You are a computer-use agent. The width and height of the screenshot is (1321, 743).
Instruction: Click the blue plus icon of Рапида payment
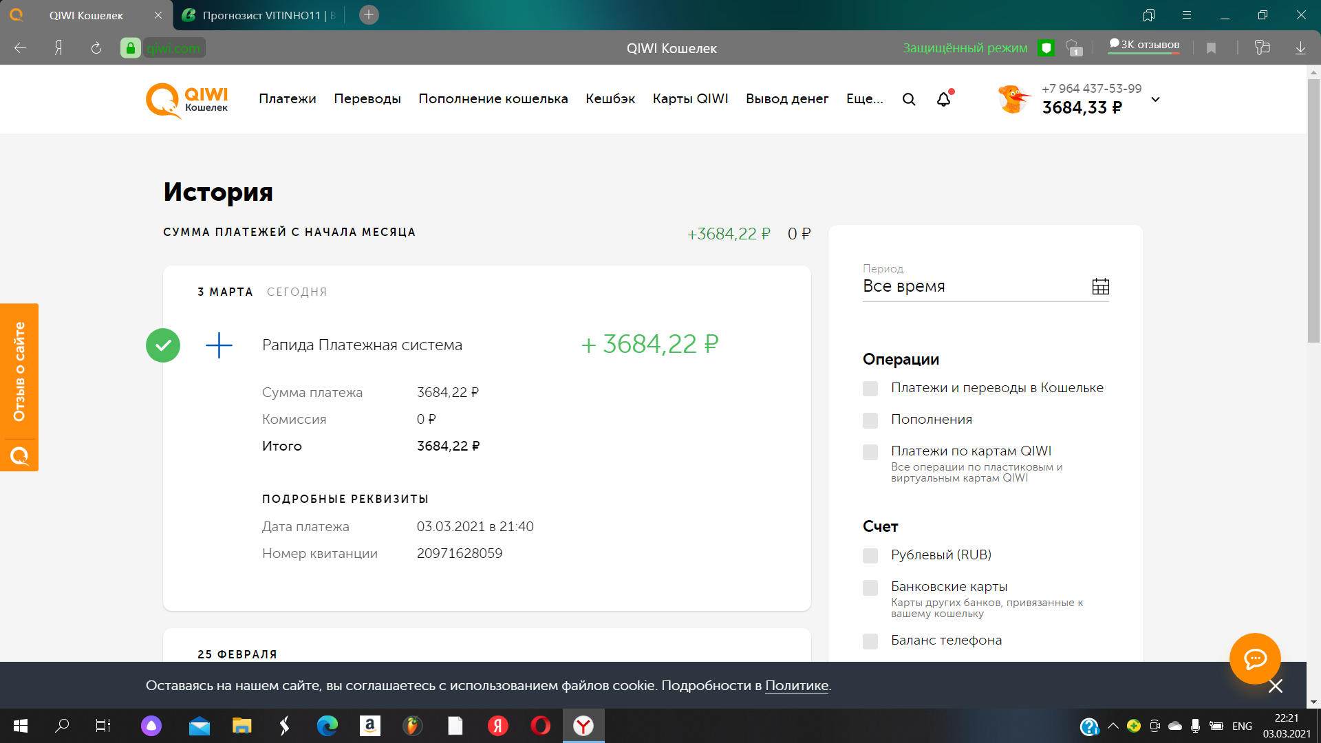219,345
